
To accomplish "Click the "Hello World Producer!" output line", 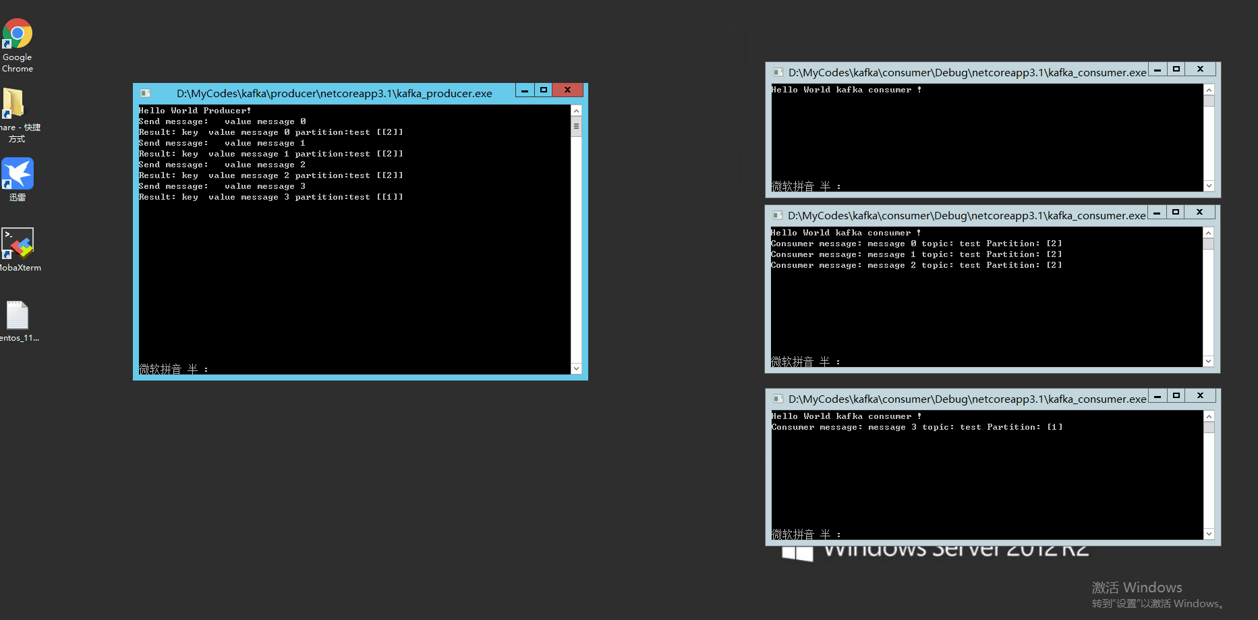I will pyautogui.click(x=195, y=111).
